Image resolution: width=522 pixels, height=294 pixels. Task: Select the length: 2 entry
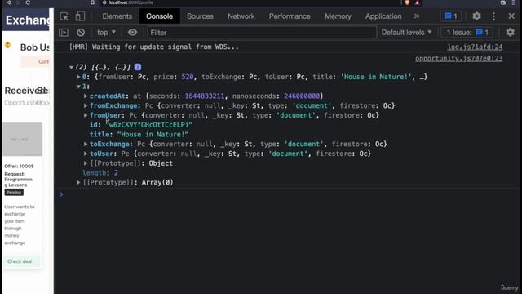(x=100, y=173)
